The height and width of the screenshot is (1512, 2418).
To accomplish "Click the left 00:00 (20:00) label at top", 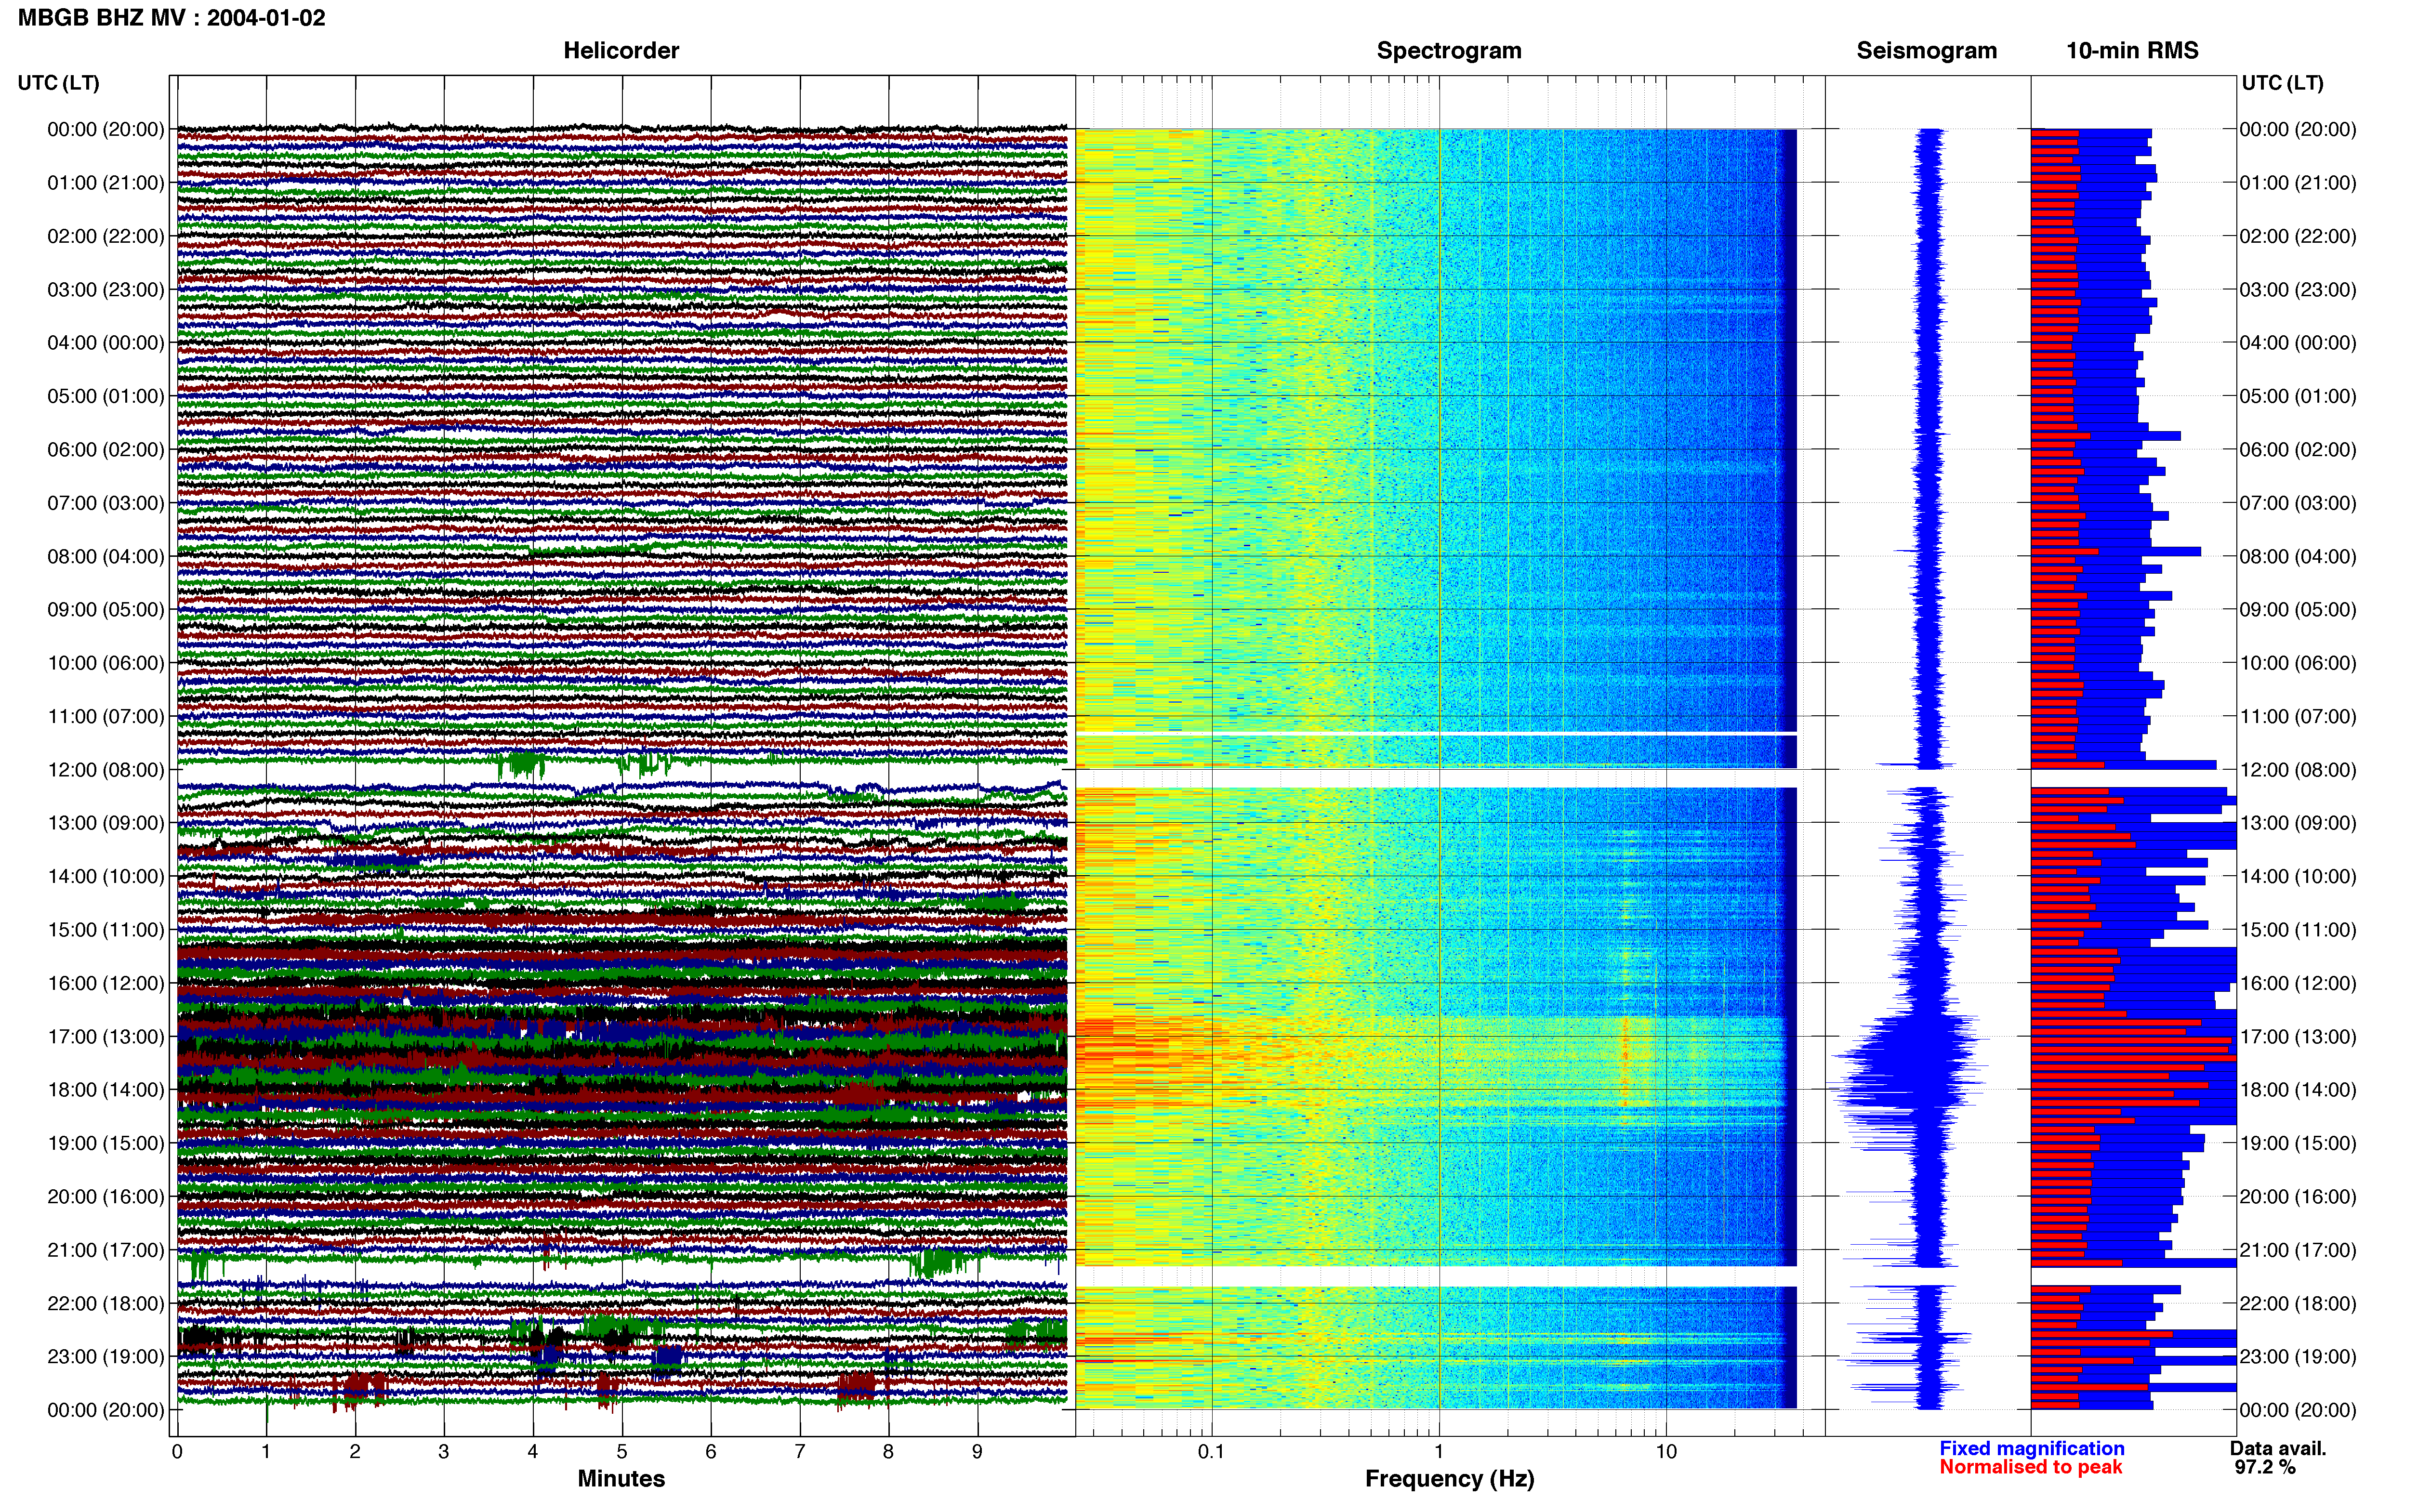I will [x=106, y=130].
